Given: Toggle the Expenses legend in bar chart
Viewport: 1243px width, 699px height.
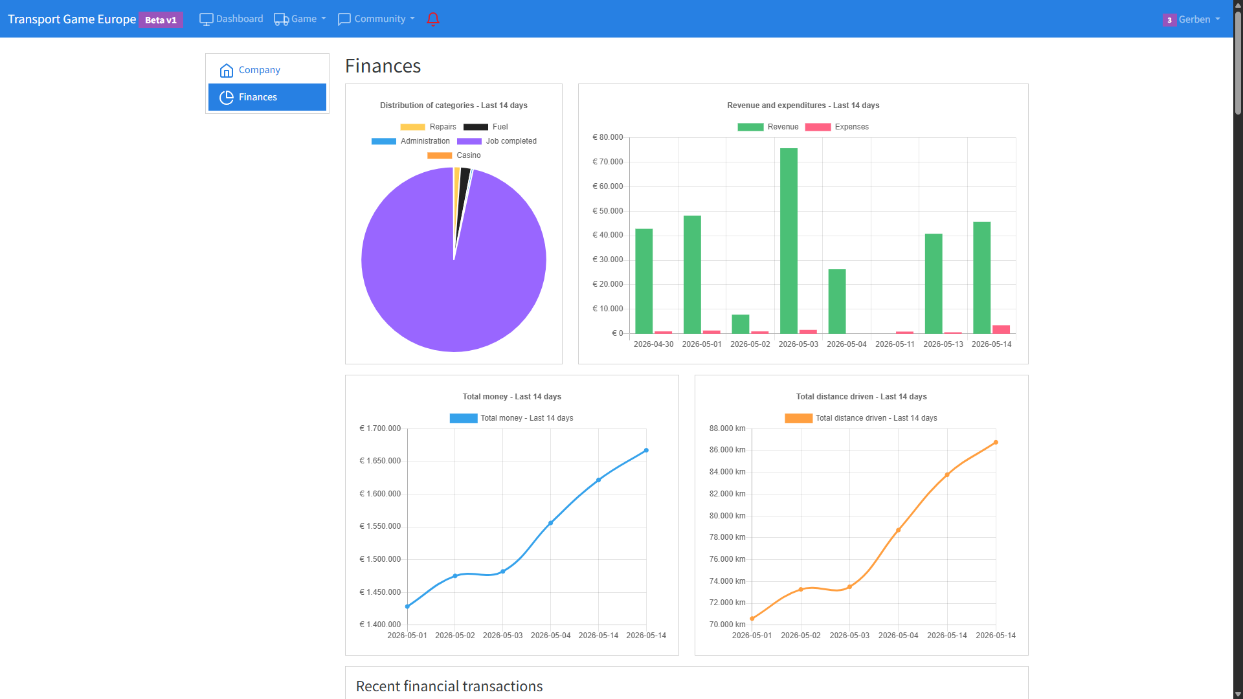Looking at the screenshot, I should (837, 127).
